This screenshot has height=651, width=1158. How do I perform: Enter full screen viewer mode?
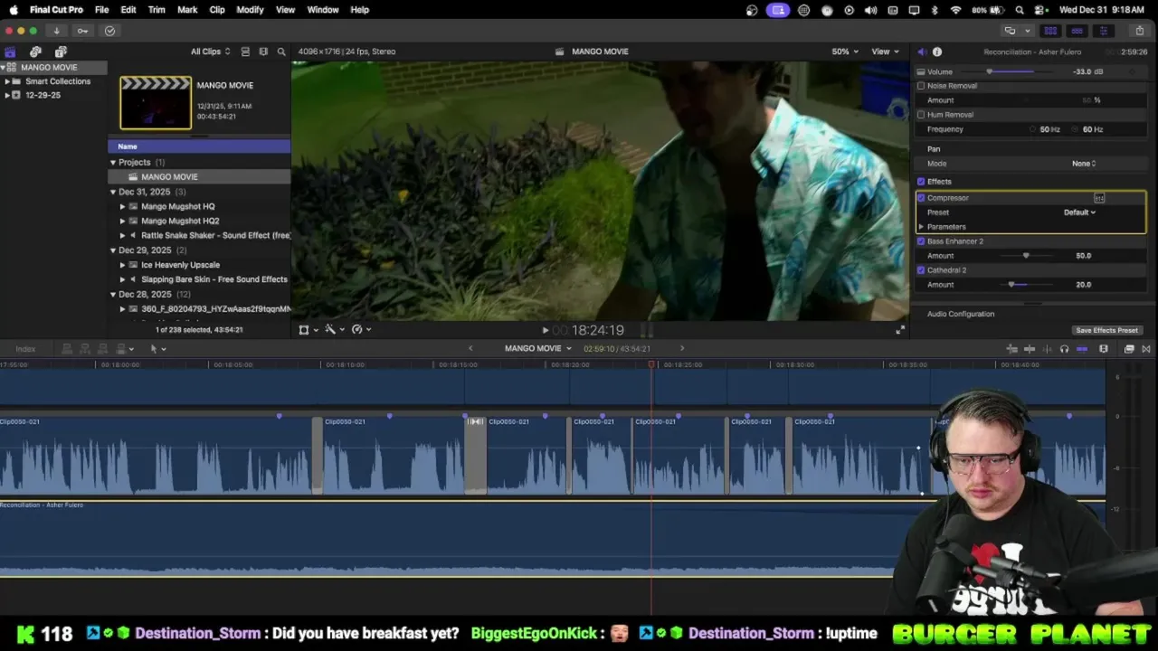tap(900, 330)
